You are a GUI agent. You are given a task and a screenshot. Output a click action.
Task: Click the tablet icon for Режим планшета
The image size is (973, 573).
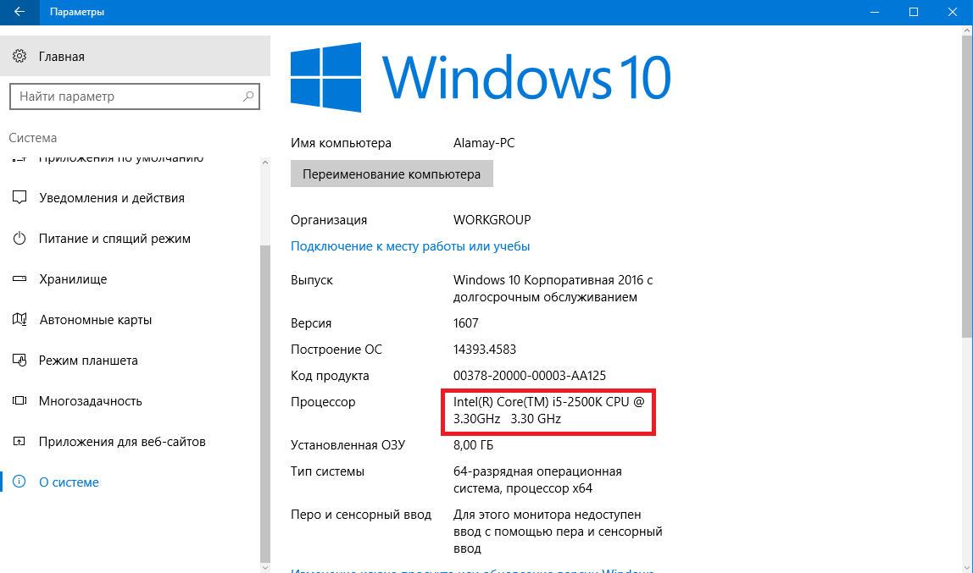tap(19, 360)
